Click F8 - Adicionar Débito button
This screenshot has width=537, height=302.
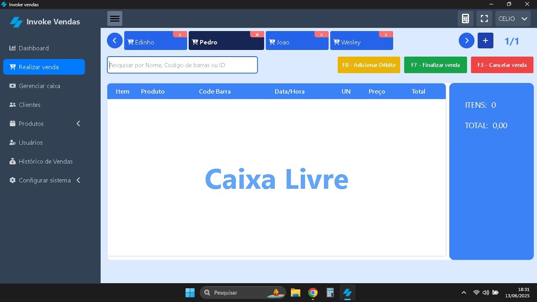point(369,65)
